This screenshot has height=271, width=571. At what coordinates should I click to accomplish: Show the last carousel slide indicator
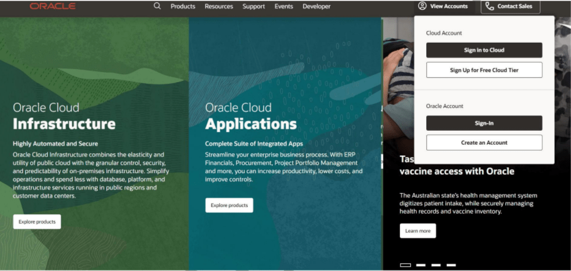point(451,265)
